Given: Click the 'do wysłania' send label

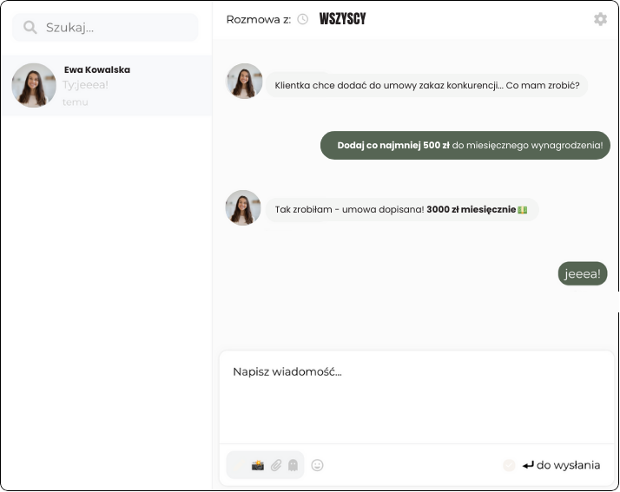Looking at the screenshot, I should [568, 465].
